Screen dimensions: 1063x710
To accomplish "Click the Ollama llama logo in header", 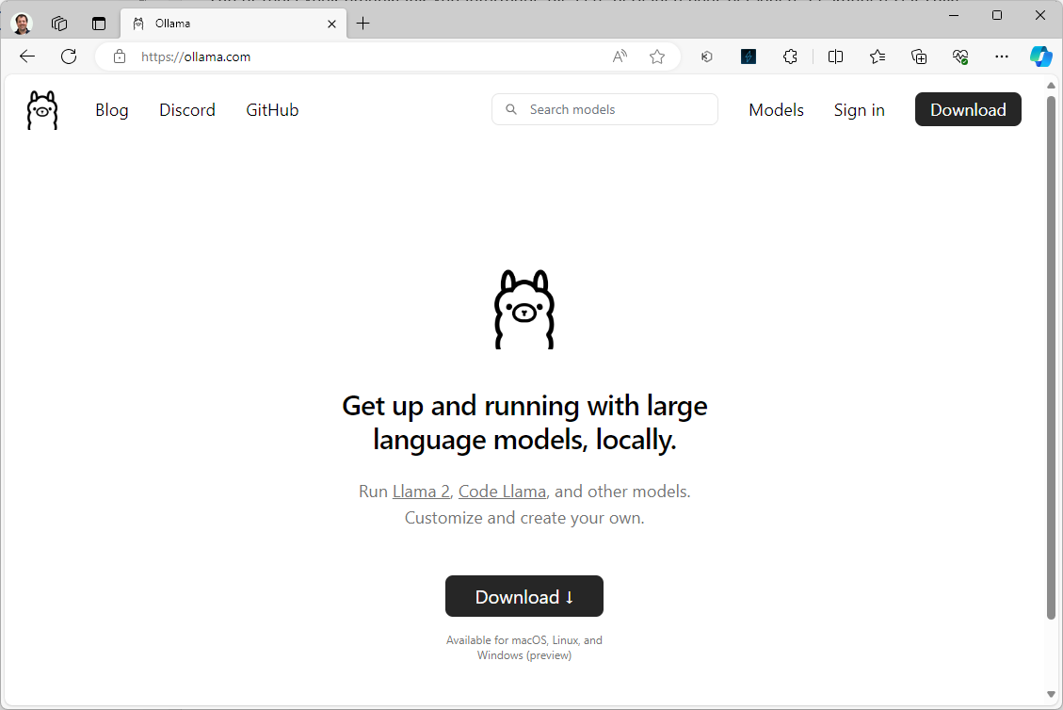I will (42, 110).
